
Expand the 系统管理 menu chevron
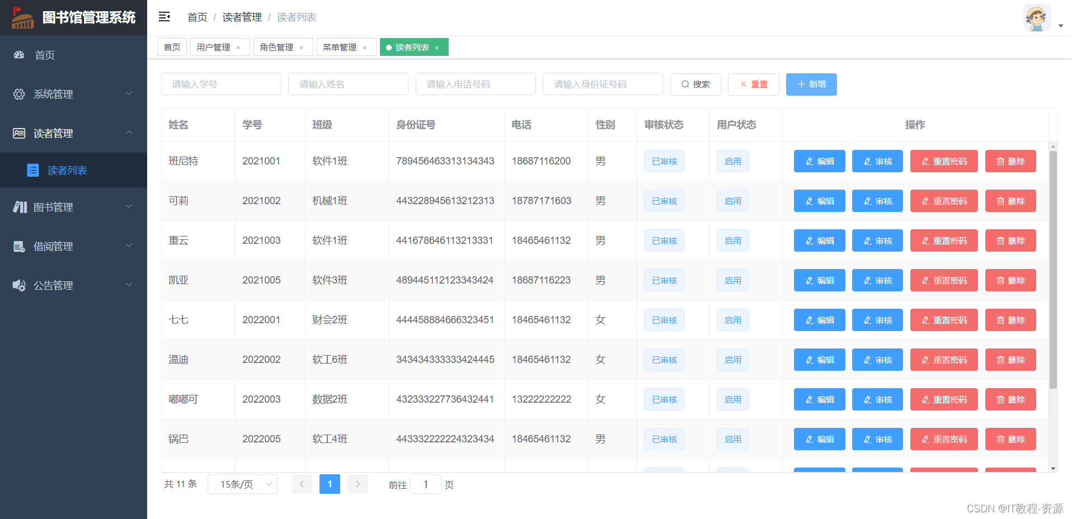(129, 93)
